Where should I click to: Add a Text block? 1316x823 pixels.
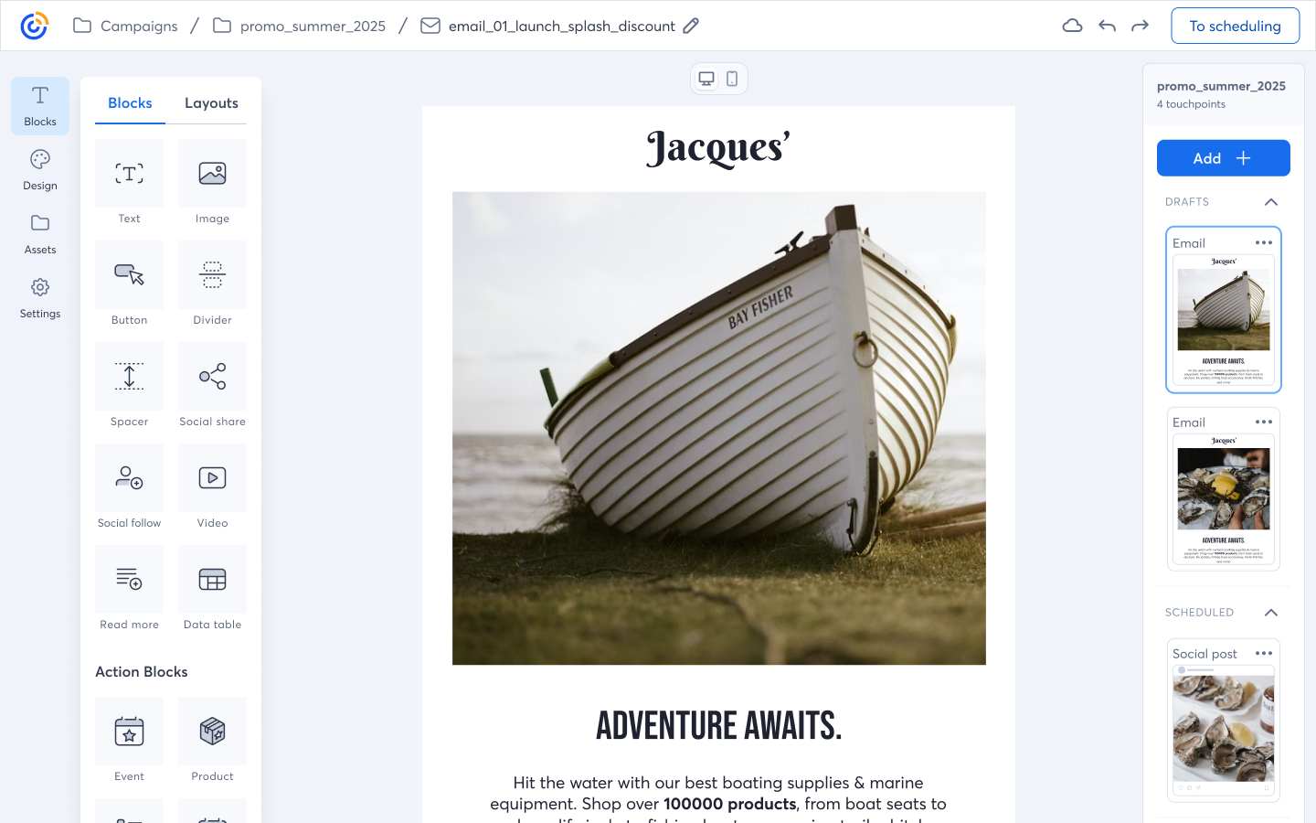129,174
